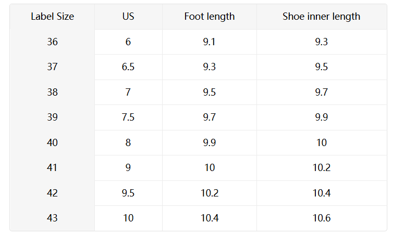This screenshot has width=404, height=236.
Task: Click US size 6.5 cell
Action: coord(128,67)
